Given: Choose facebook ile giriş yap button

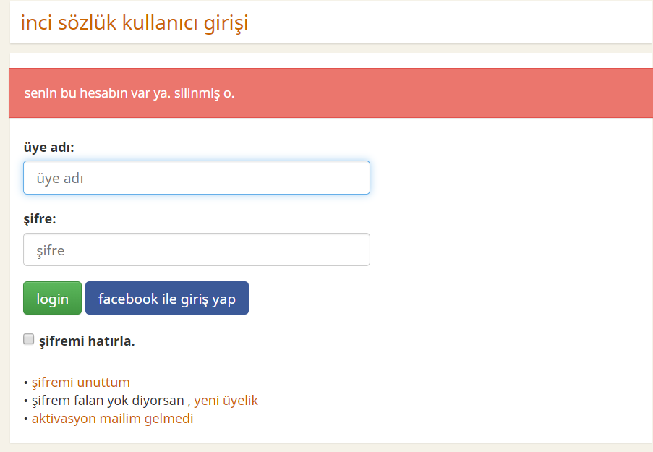Looking at the screenshot, I should [167, 298].
